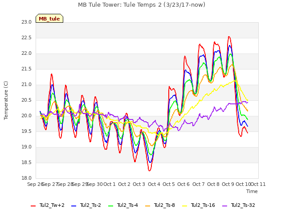285x214 pixels.
Task: Click the Temperature (C) axis label
Action: [6, 100]
